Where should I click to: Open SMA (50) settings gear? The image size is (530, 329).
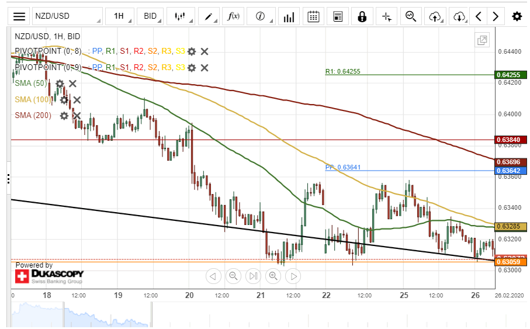(60, 84)
